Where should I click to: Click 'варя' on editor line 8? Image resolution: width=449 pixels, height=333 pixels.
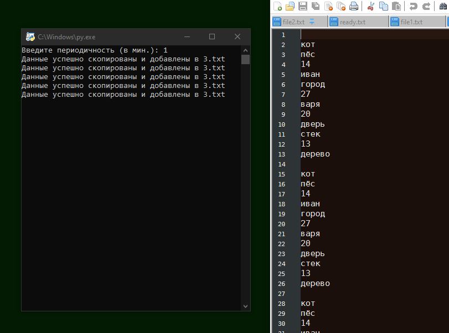coord(311,105)
